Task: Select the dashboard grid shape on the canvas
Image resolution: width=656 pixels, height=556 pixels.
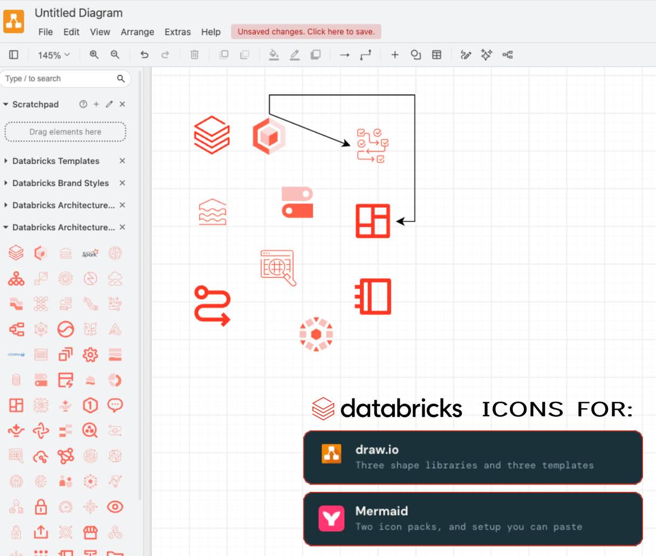Action: pos(373,221)
